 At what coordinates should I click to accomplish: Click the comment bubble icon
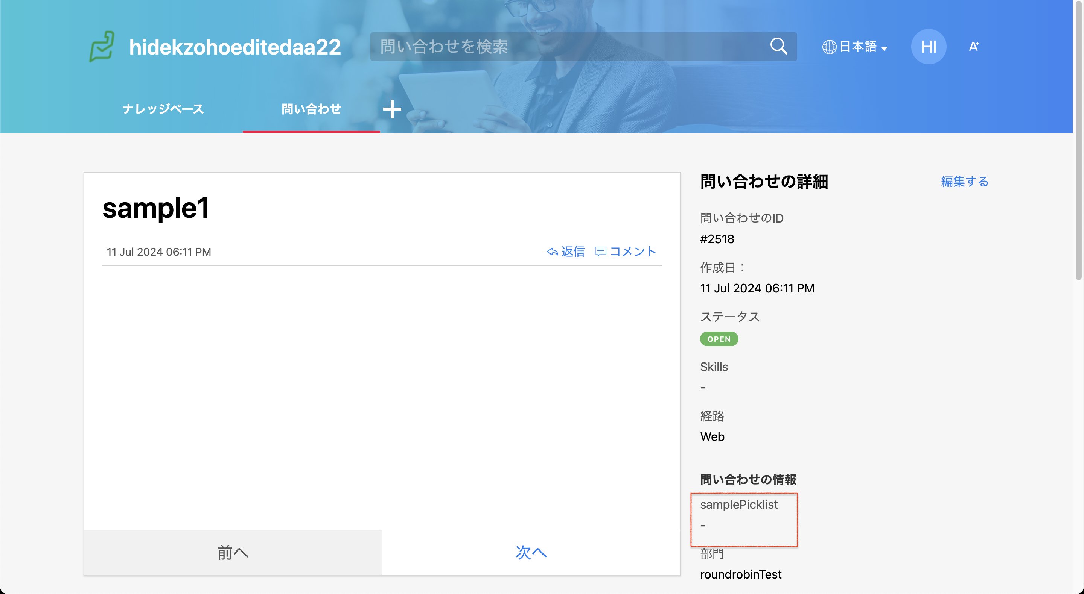click(x=600, y=252)
